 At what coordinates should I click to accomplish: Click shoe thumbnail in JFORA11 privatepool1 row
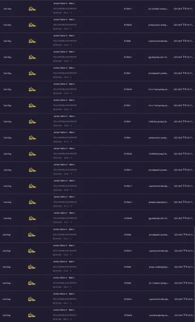(x=32, y=170)
